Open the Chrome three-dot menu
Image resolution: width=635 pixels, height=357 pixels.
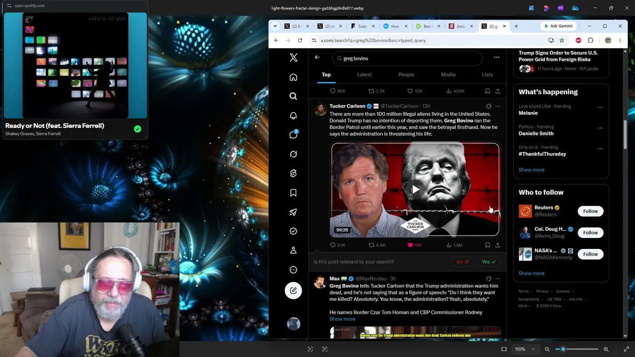click(x=620, y=40)
